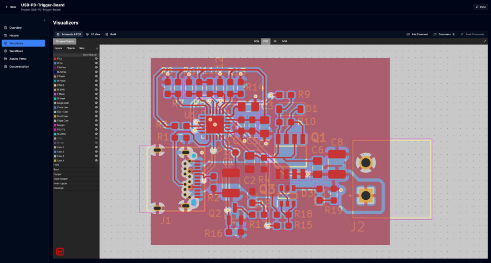Show the hidden F.Fab layer

[96, 138]
